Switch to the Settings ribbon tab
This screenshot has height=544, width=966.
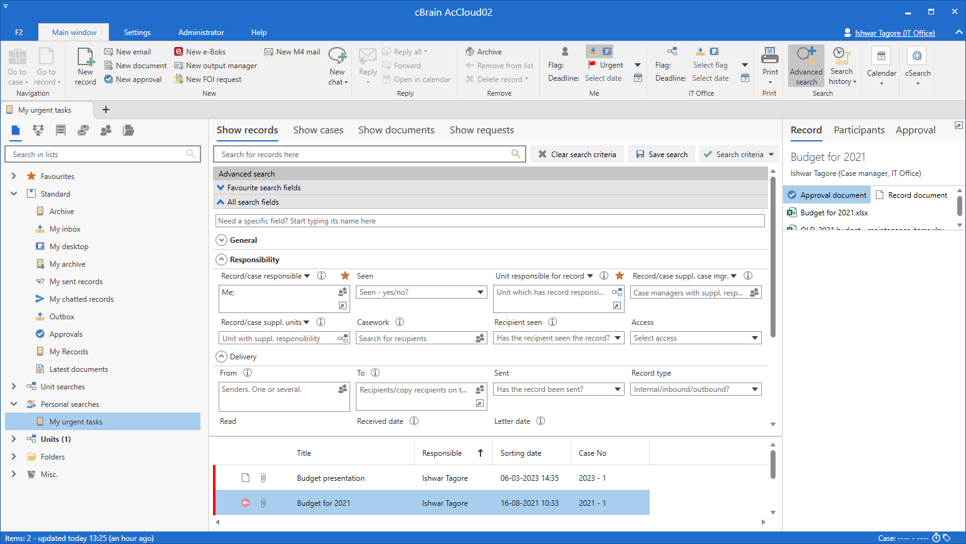137,33
